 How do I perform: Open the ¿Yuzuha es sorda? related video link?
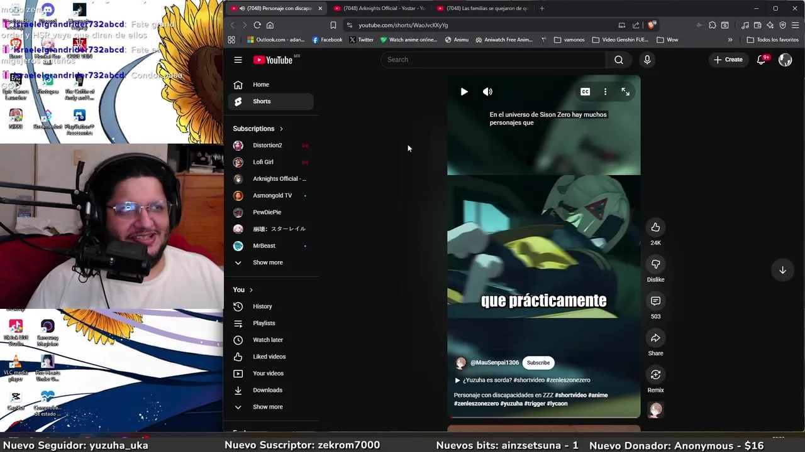[x=522, y=380]
